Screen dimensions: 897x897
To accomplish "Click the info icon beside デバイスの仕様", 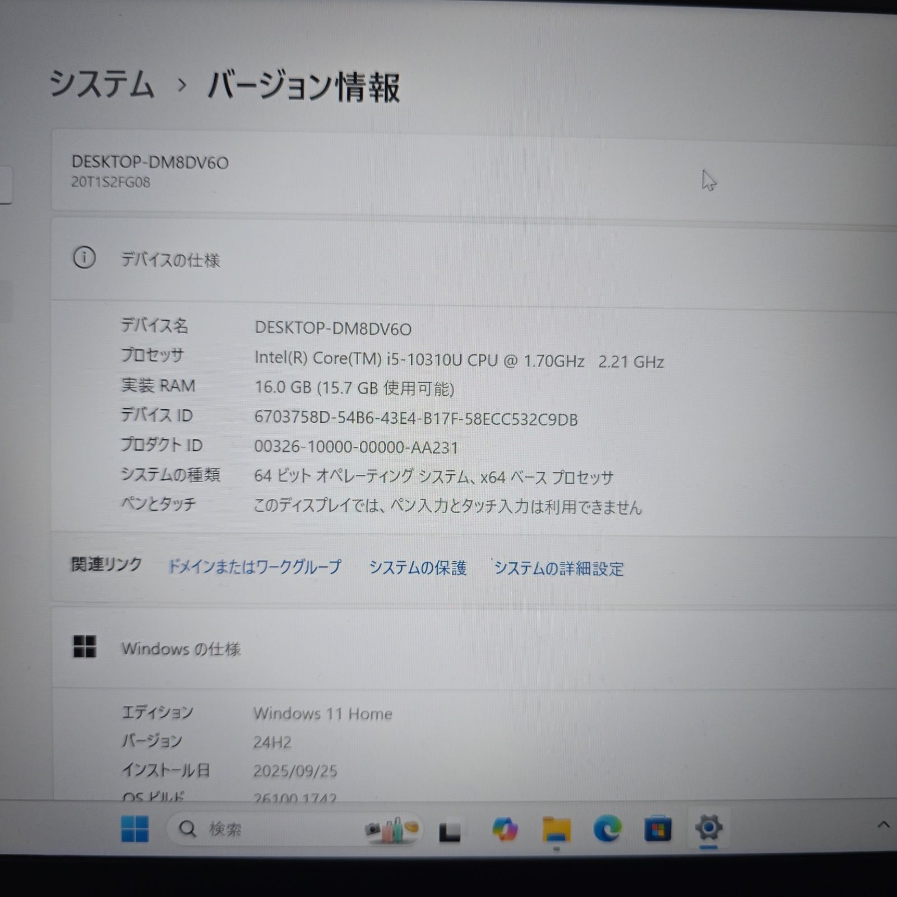I will (84, 258).
